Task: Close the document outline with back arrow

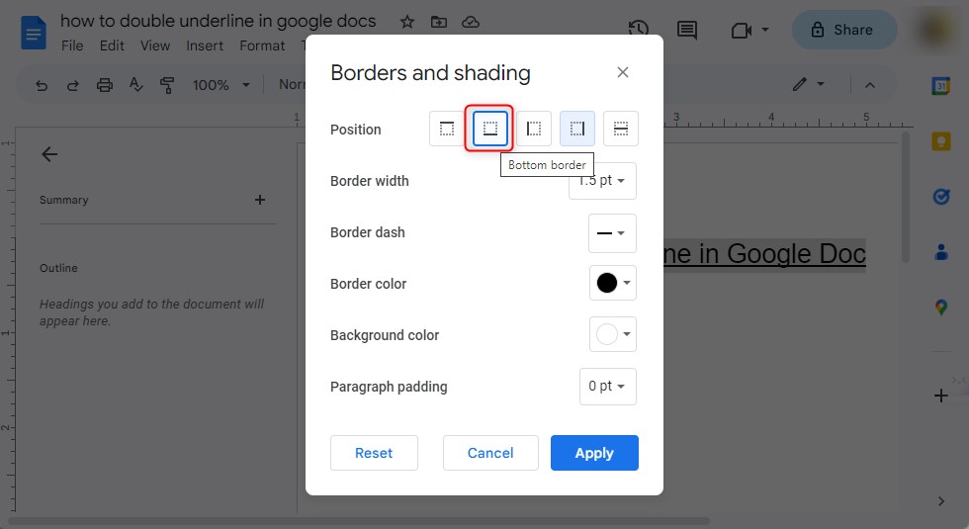Action: (49, 154)
